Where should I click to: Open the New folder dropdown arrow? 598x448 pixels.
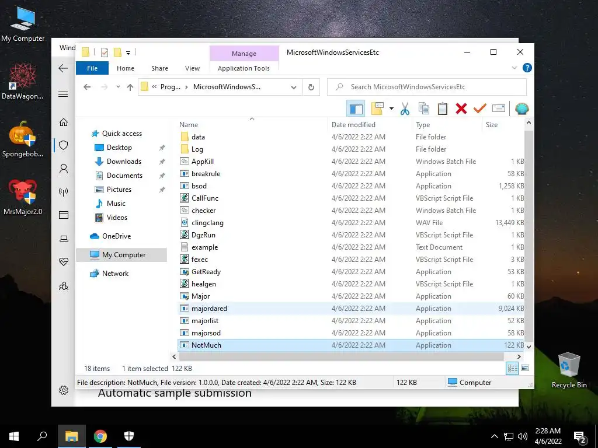[x=391, y=109]
